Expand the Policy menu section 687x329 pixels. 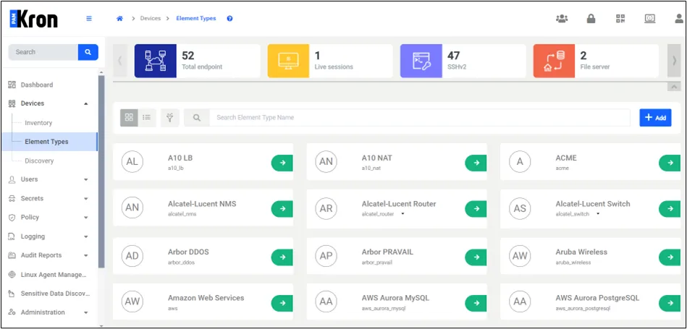86,218
